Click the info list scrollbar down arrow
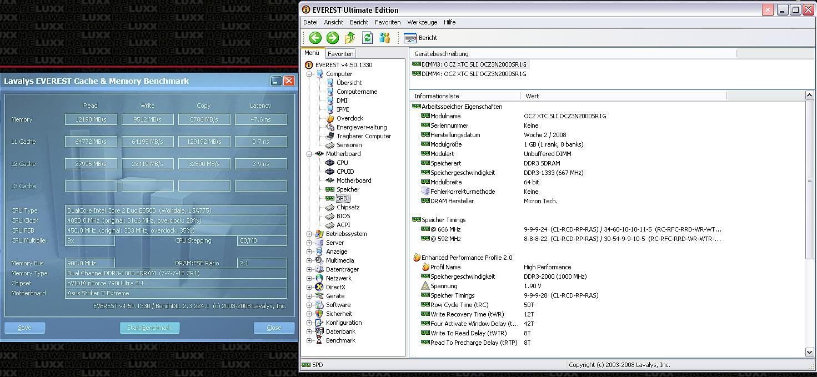 coord(809,352)
